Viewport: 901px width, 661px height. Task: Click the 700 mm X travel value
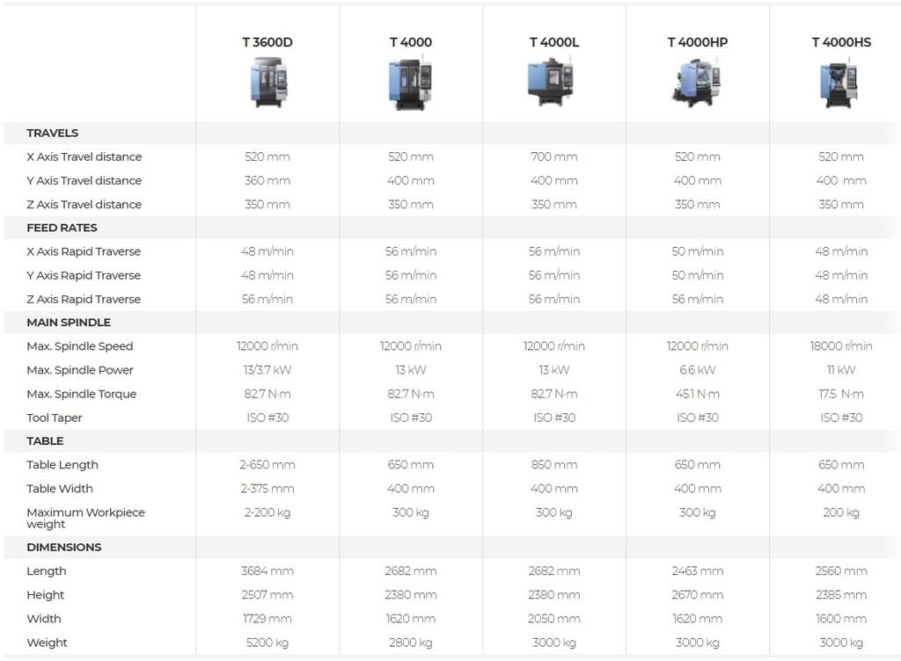pyautogui.click(x=554, y=156)
